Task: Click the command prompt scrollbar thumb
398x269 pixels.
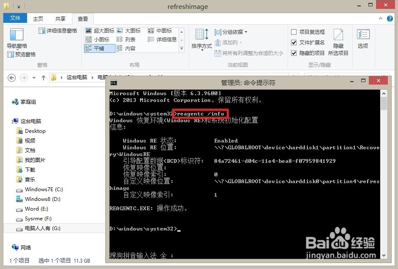Action: pyautogui.click(x=384, y=103)
